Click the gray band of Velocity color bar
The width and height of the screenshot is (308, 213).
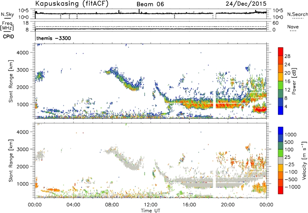tap(281, 161)
